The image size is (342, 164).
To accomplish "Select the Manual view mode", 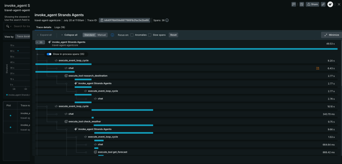I will coord(101,35).
